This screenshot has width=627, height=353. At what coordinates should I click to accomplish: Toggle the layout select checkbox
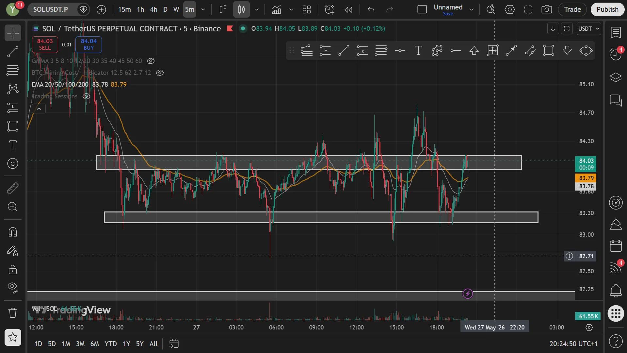tap(422, 9)
